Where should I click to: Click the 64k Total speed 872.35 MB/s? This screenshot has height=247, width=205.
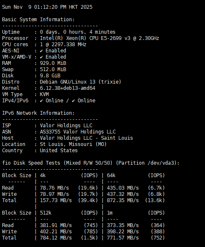pyautogui.click(x=123, y=200)
